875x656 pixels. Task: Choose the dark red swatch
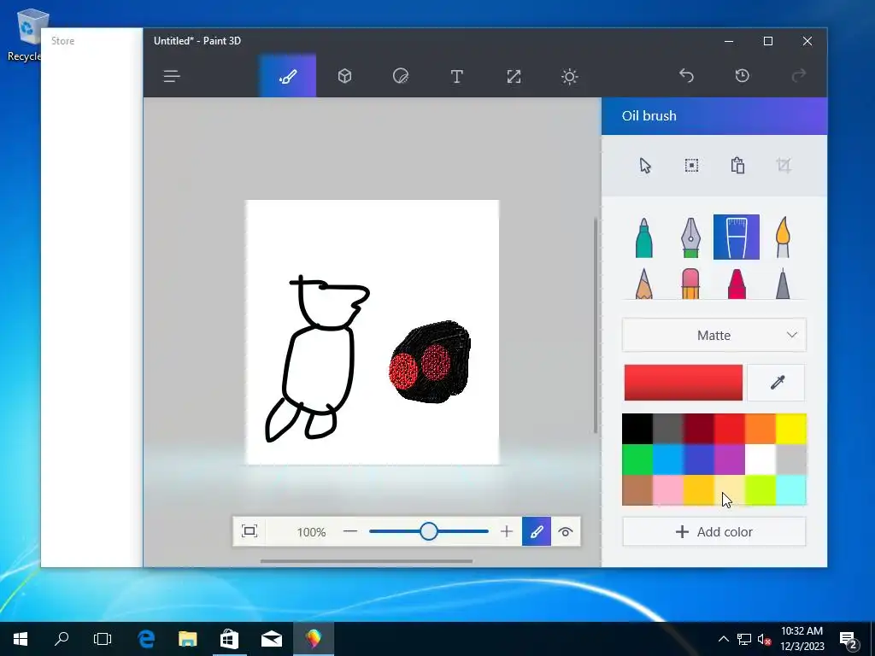point(699,429)
